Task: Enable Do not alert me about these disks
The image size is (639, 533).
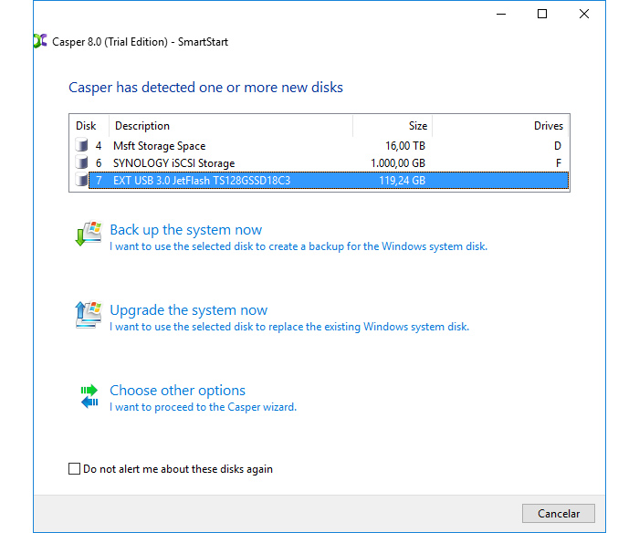Action: pyautogui.click(x=75, y=469)
